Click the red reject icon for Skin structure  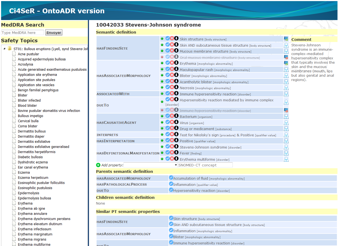coord(172,38)
